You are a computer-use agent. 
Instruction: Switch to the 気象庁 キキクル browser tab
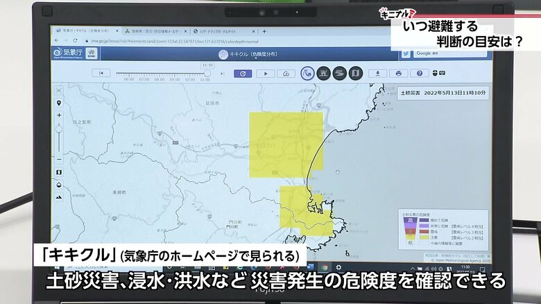pyautogui.click(x=87, y=31)
